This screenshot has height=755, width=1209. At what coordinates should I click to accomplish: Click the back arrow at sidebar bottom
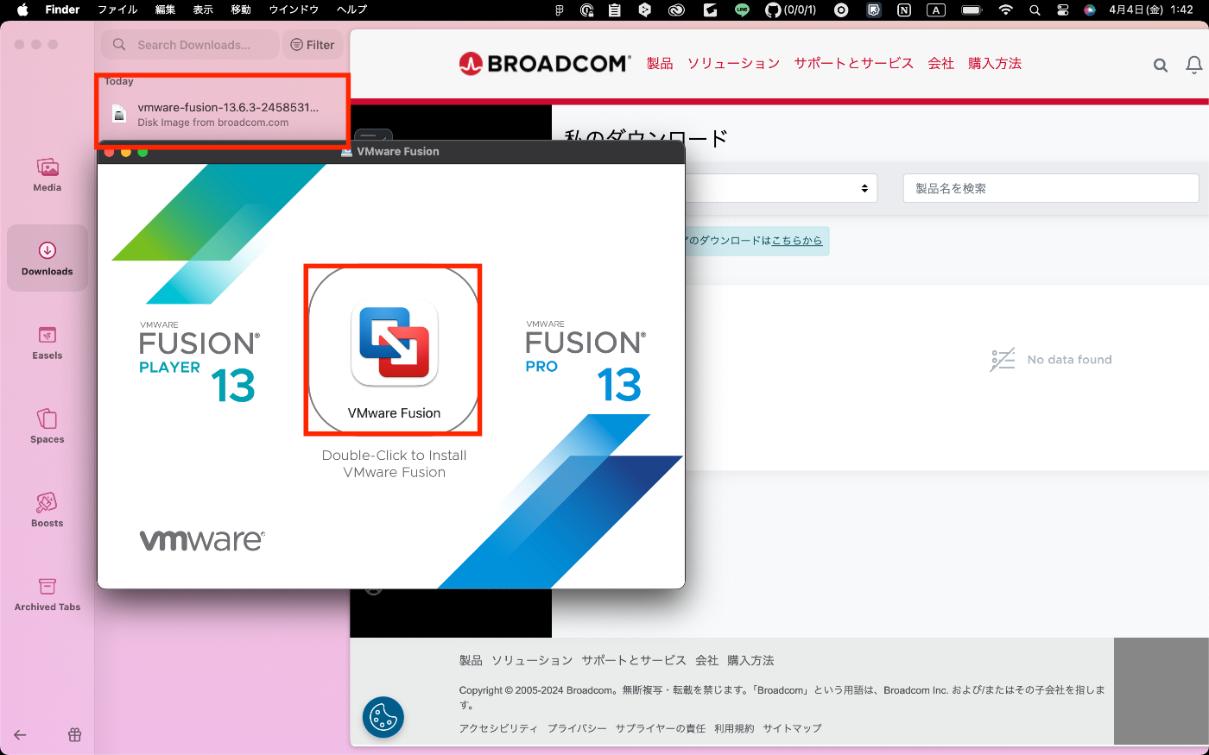[20, 735]
